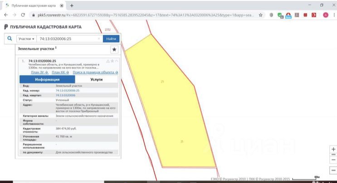Zoom in the map with plus button
The height and width of the screenshot is (183, 337).
pos(333,149)
